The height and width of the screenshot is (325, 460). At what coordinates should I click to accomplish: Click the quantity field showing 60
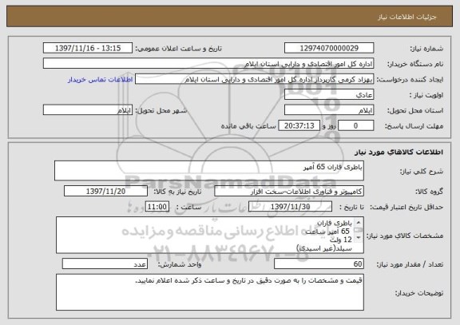pos(319,264)
